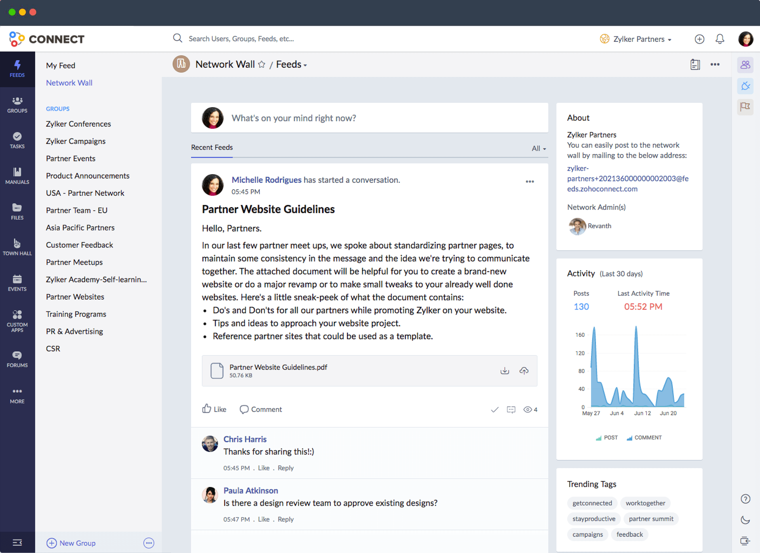Open Partner Events group
The width and height of the screenshot is (760, 553).
click(x=71, y=158)
